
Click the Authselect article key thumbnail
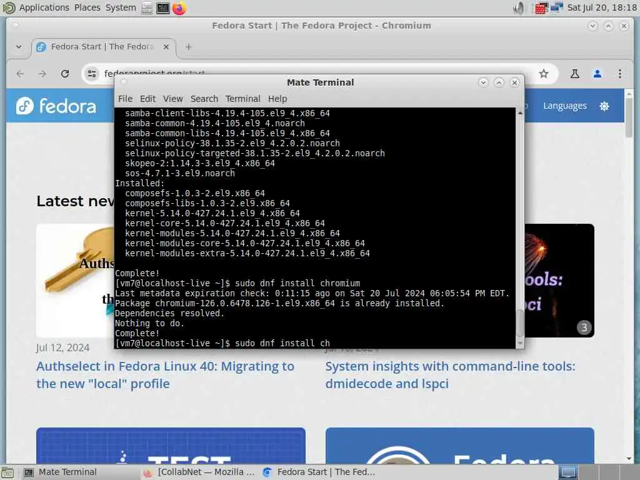coord(75,281)
